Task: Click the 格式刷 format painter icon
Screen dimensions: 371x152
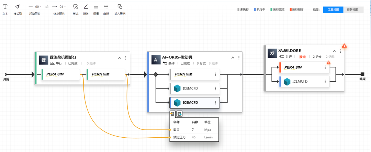Action: (x=18, y=7)
